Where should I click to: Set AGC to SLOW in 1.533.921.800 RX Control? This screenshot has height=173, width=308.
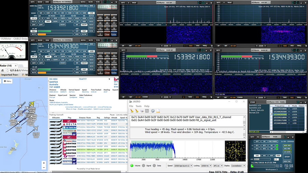[x=84, y=34]
